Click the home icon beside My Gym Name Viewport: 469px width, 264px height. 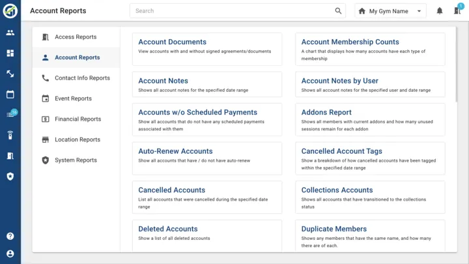(x=362, y=11)
